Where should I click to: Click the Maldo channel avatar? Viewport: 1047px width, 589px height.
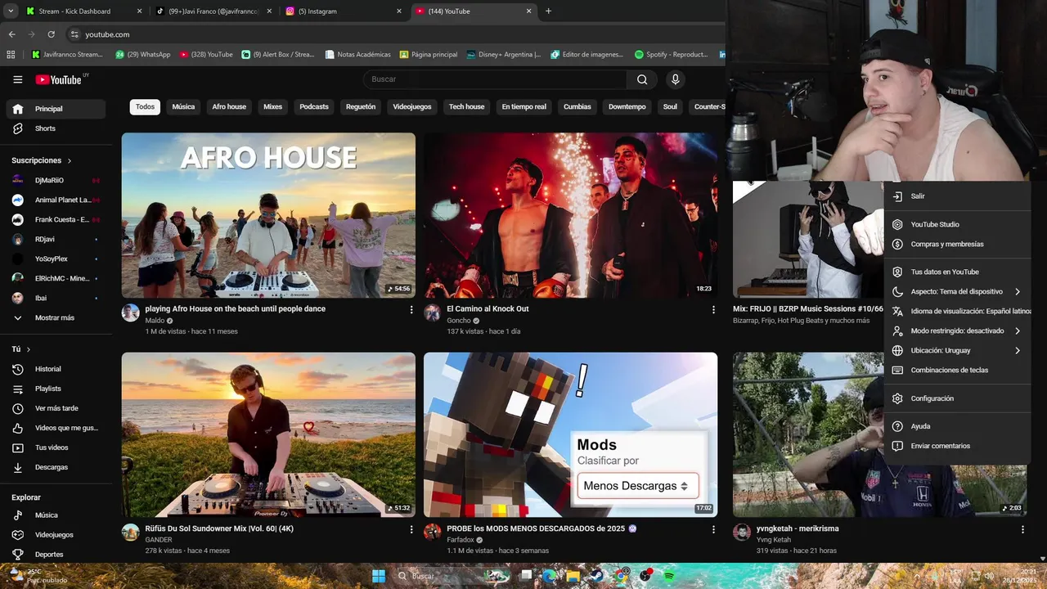tap(131, 312)
